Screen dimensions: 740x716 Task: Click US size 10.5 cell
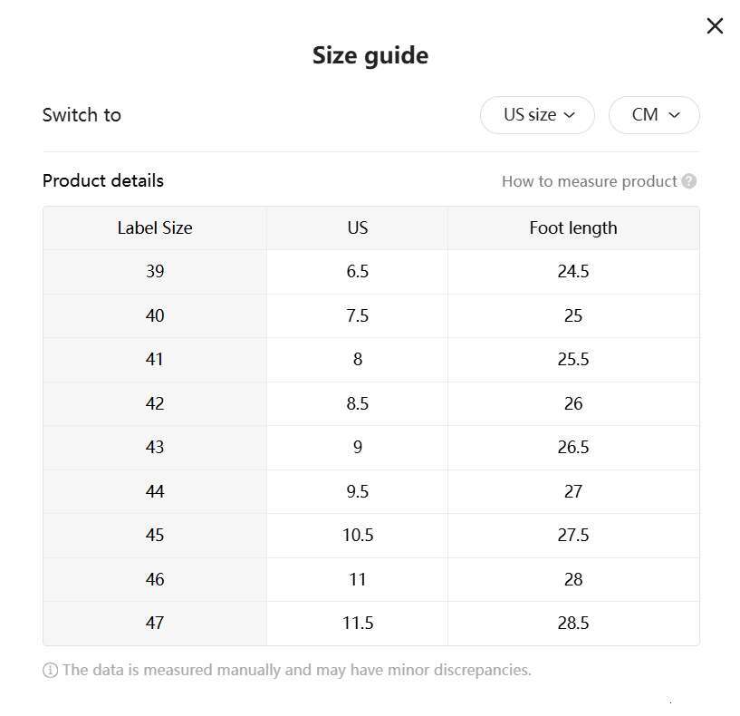356,535
